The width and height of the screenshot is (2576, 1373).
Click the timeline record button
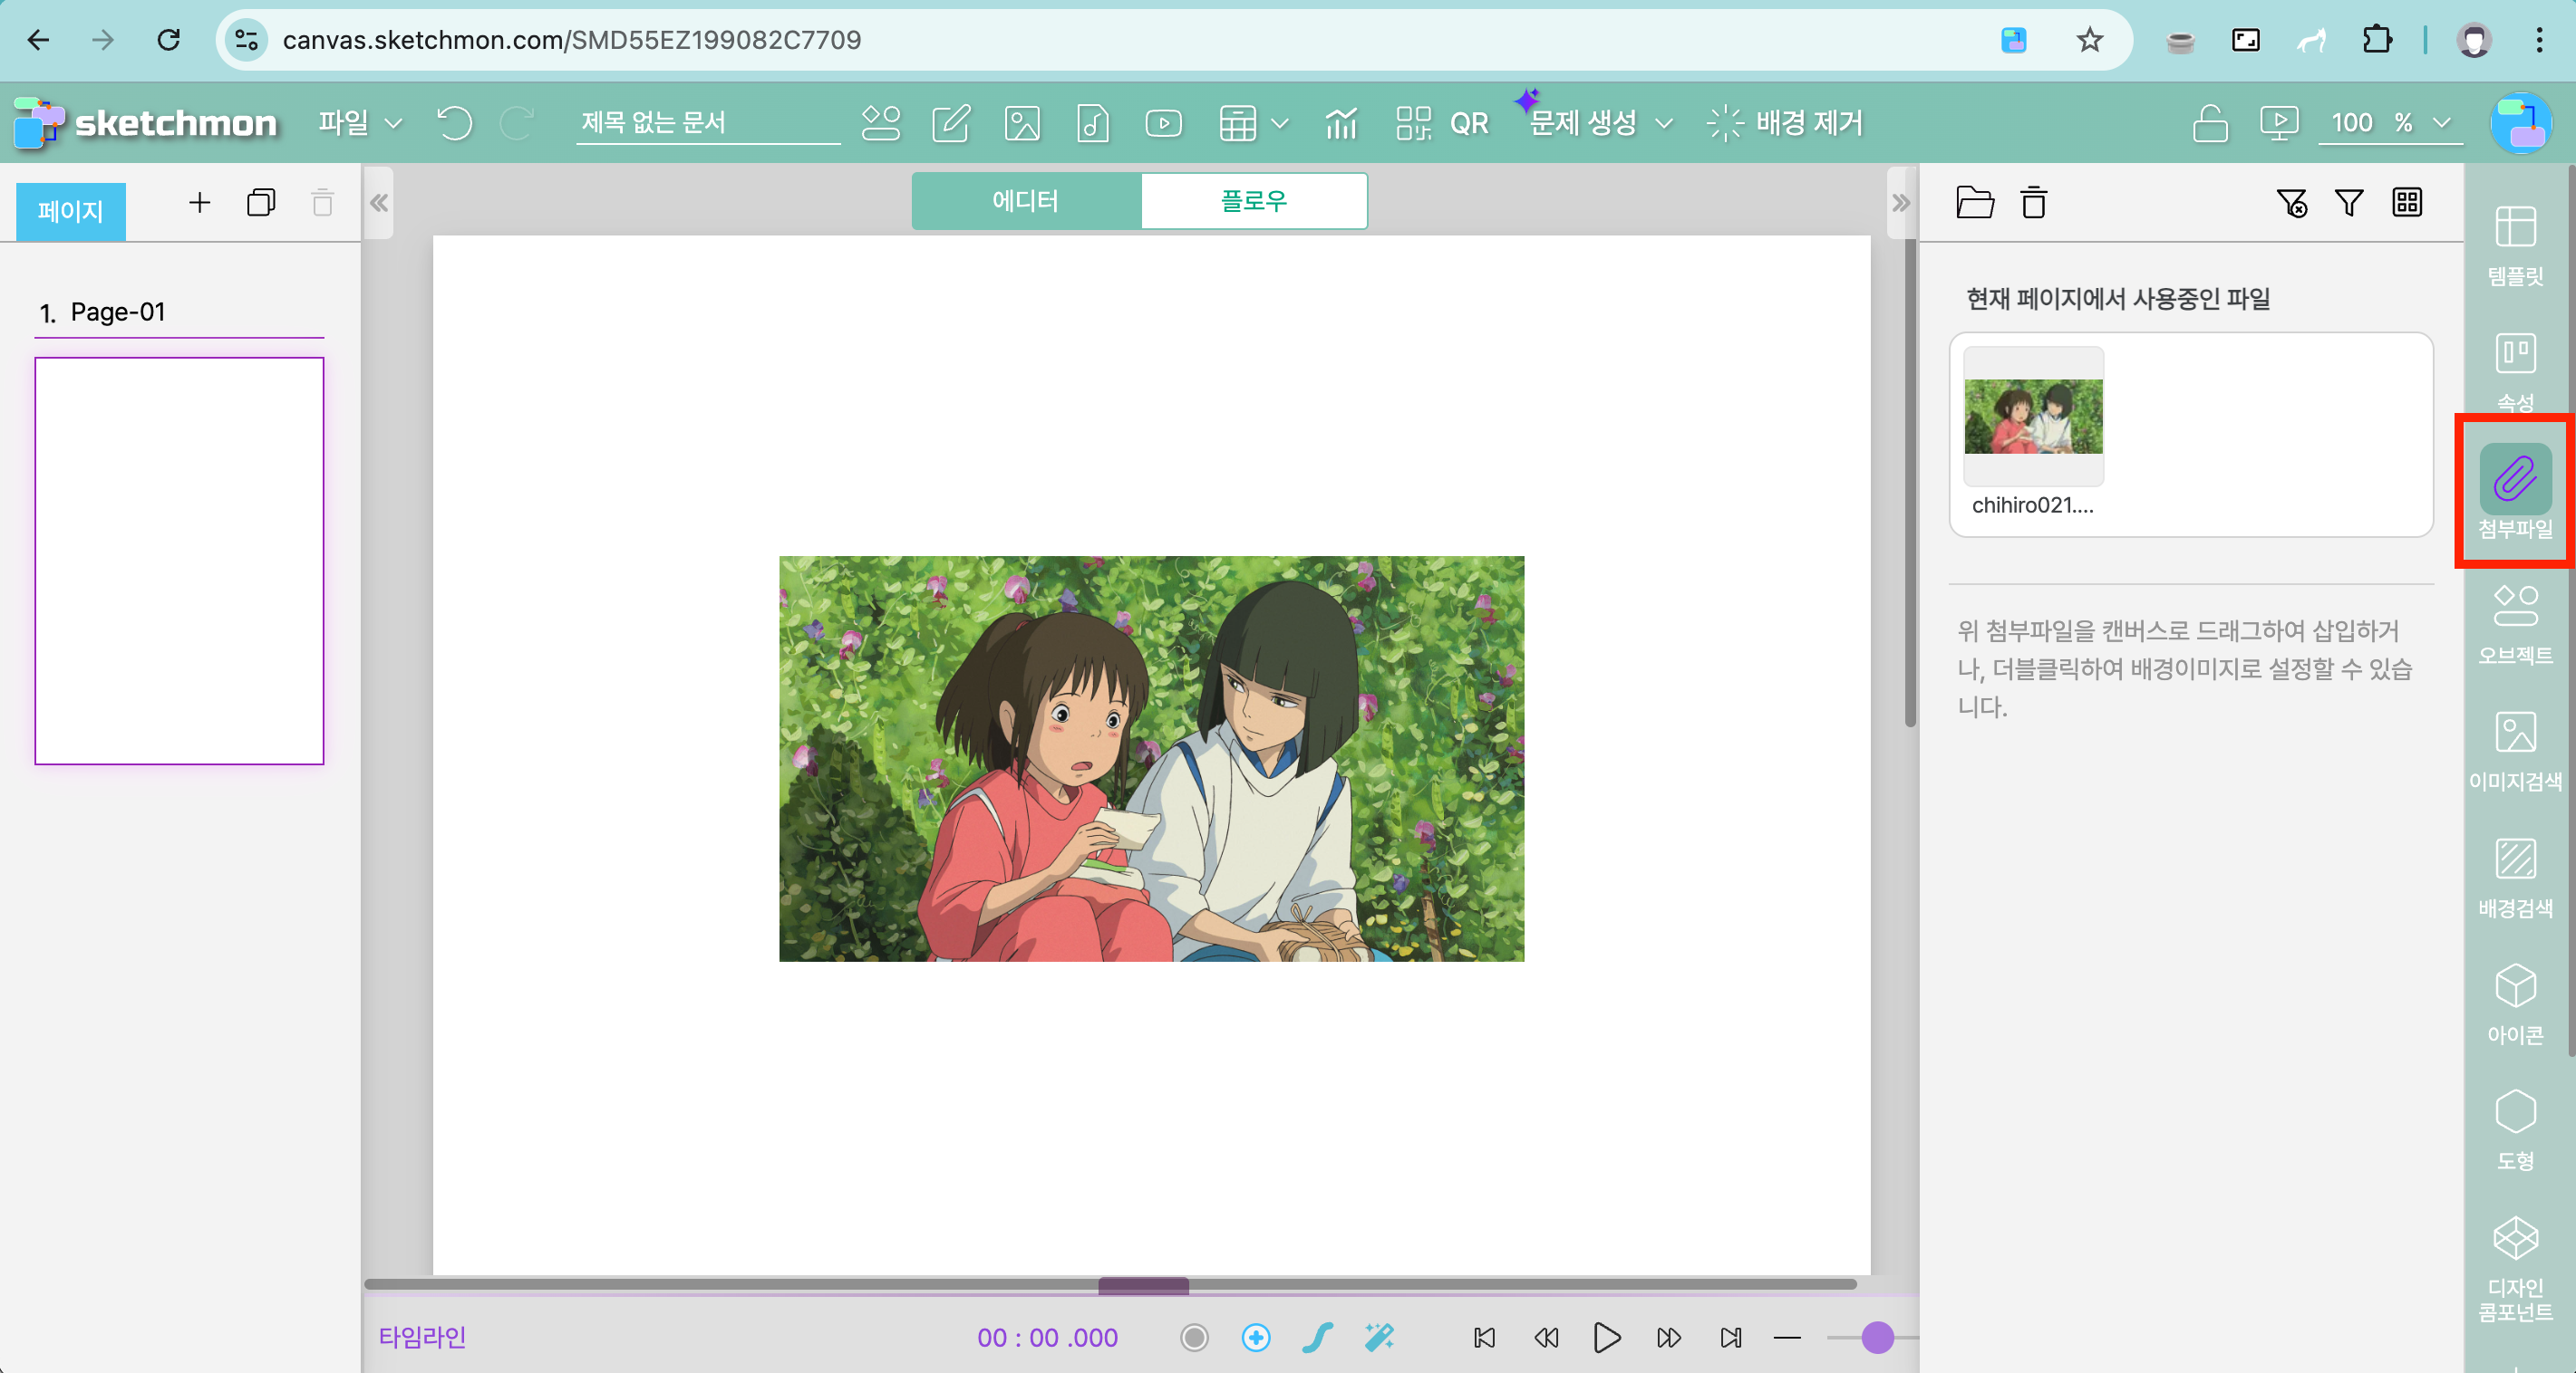tap(1193, 1337)
